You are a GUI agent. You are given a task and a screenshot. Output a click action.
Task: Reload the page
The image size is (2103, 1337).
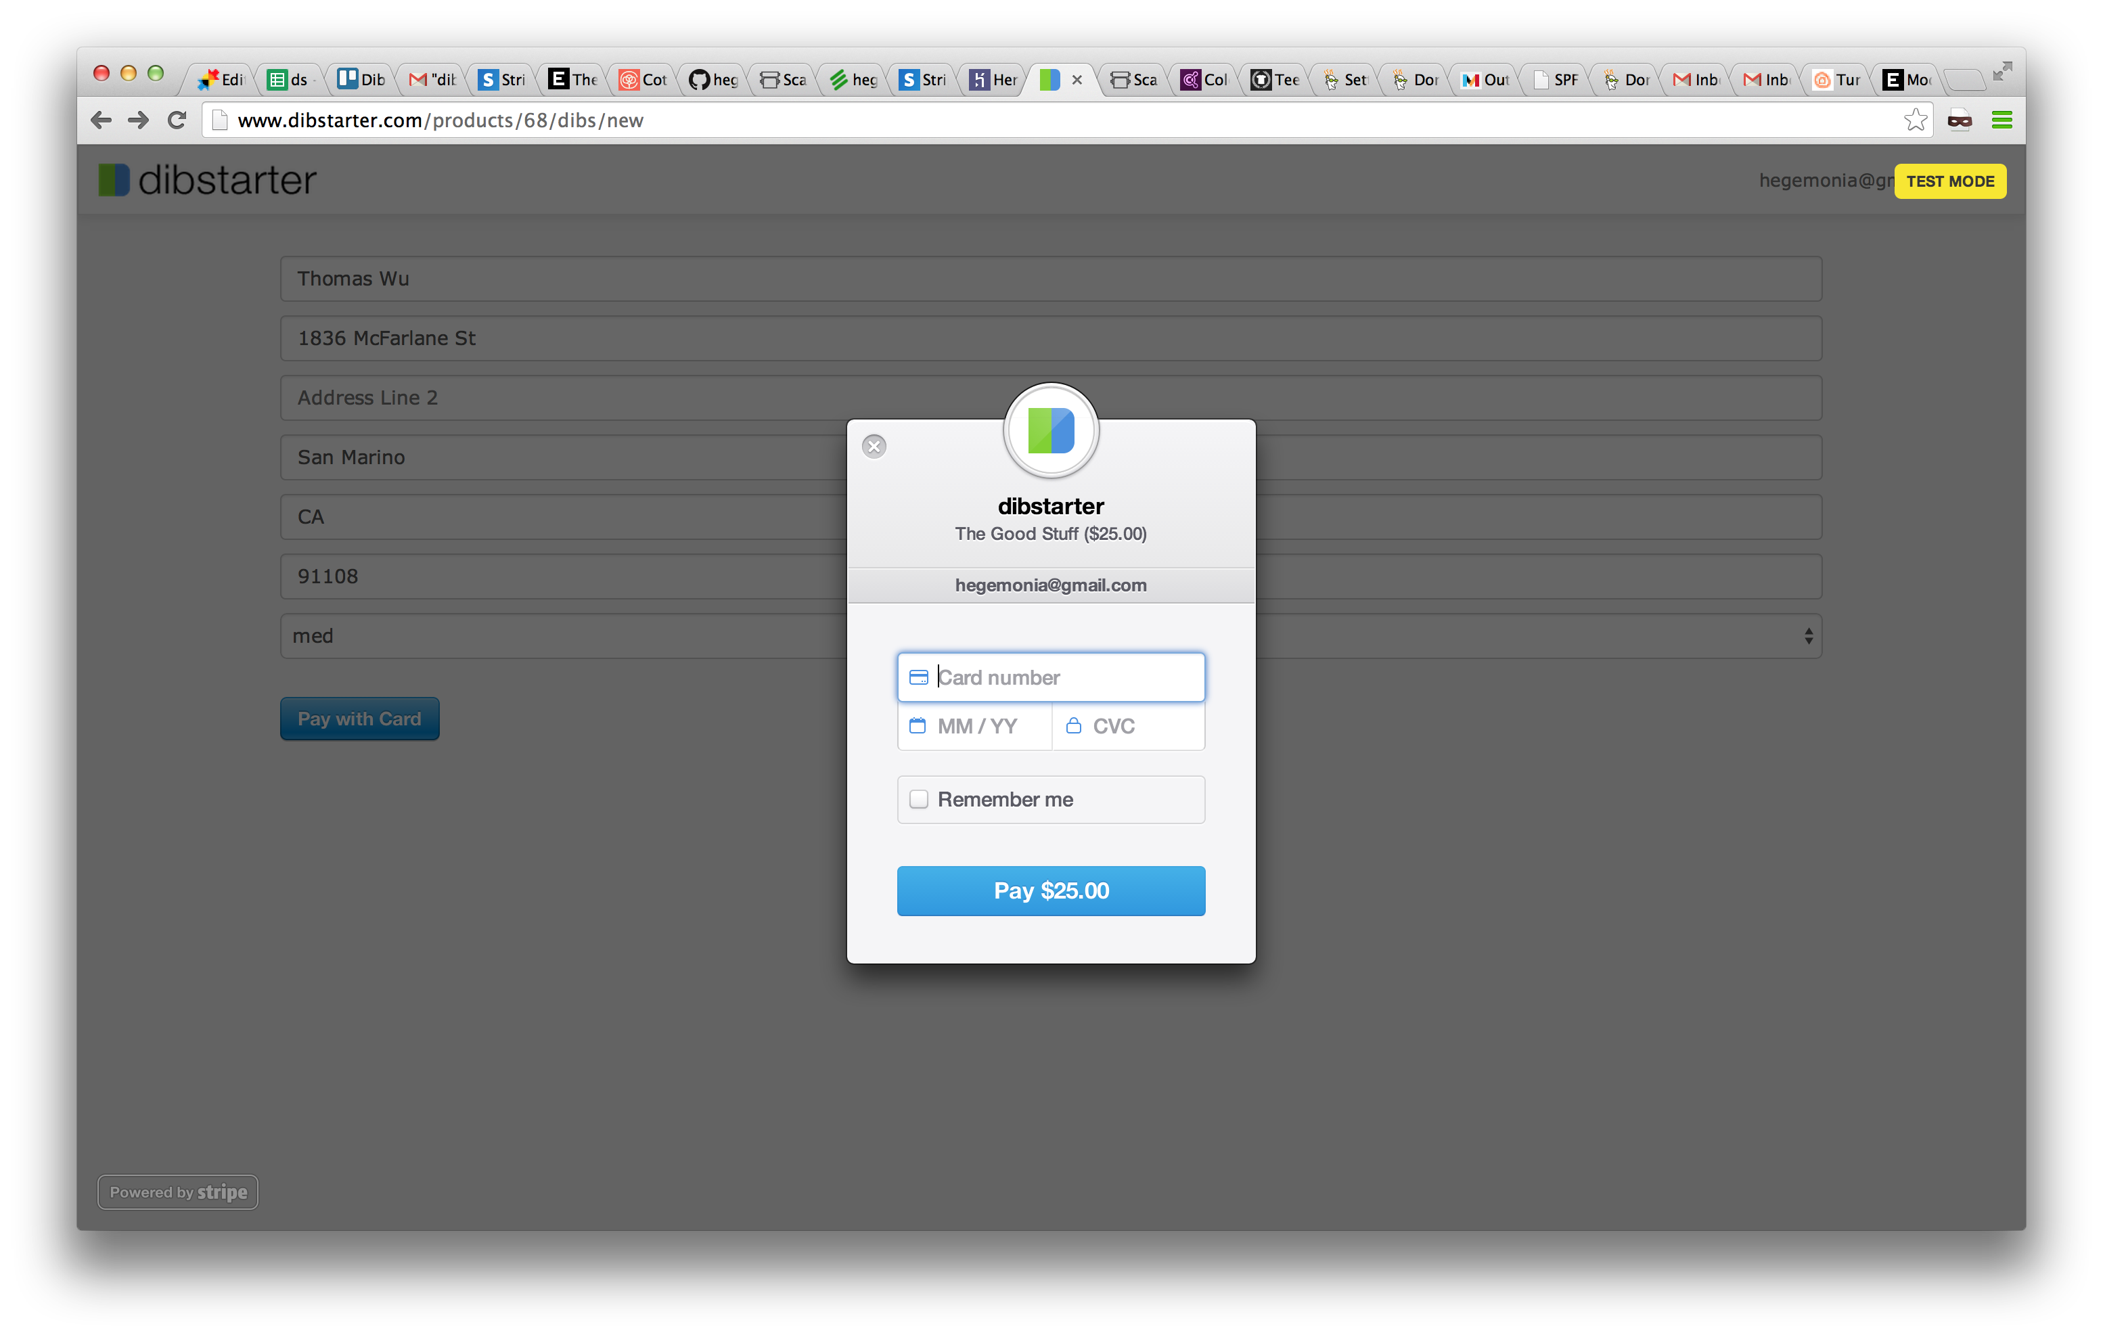coord(177,120)
